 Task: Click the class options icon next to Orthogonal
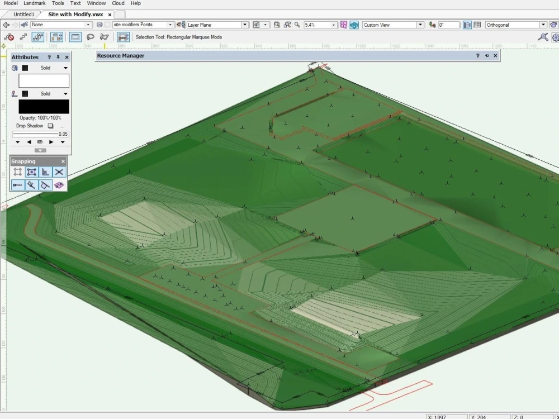pos(478,25)
